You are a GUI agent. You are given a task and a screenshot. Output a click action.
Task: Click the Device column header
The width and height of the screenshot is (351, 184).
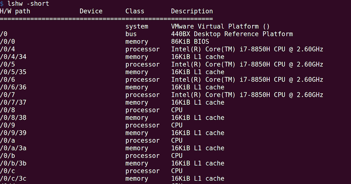pyautogui.click(x=91, y=11)
